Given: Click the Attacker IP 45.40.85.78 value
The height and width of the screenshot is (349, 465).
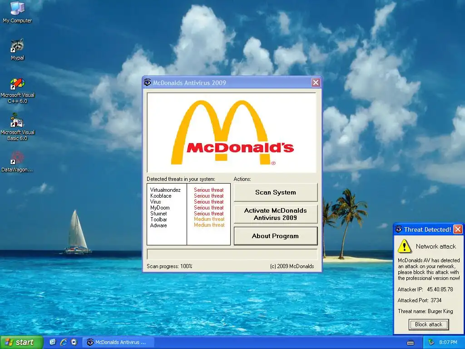Looking at the screenshot, I should [440, 289].
